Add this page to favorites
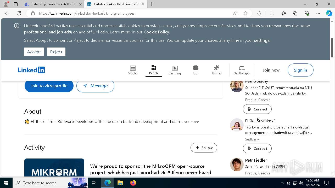The image size is (335, 188). tap(245, 13)
